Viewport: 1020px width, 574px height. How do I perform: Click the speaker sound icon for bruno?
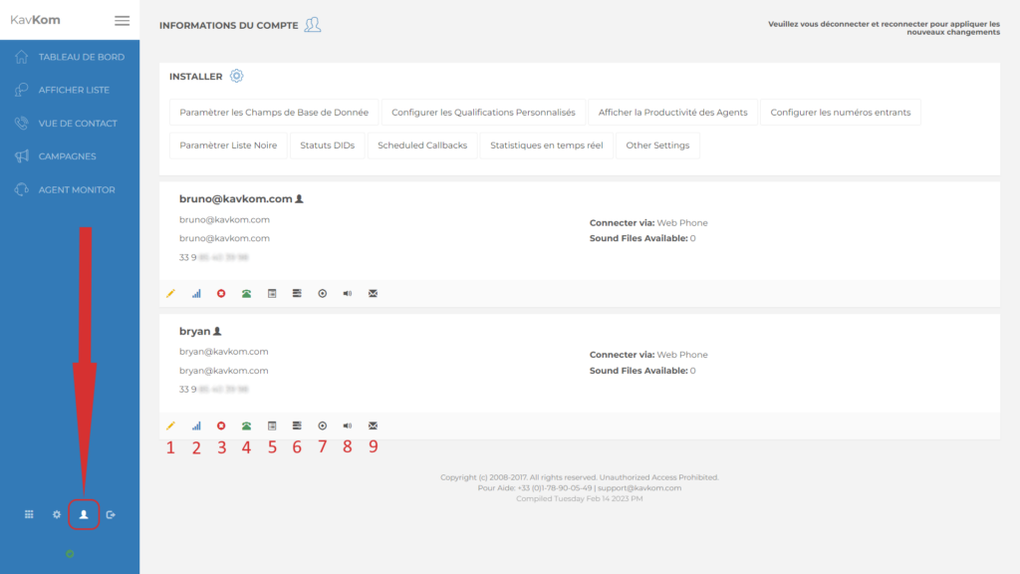tap(347, 293)
